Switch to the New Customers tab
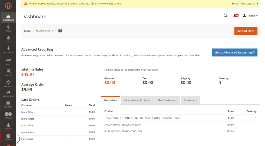Screen dimensions: 265x146 [167, 100]
